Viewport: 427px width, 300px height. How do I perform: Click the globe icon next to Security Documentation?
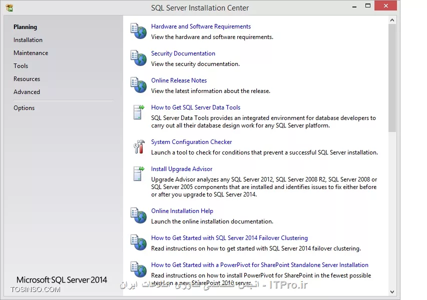click(x=139, y=58)
